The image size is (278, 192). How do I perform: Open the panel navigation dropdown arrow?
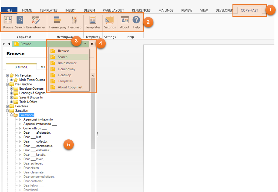[x=85, y=44]
